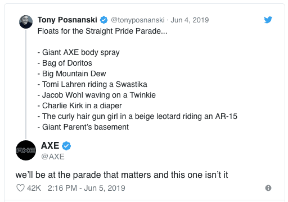Open the AXE logo profile avatar
This screenshot has width=288, height=202.
click(x=26, y=150)
